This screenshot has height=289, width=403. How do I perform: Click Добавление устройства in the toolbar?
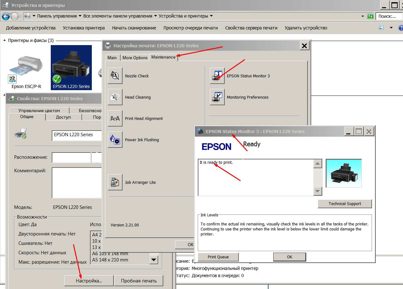(31, 28)
